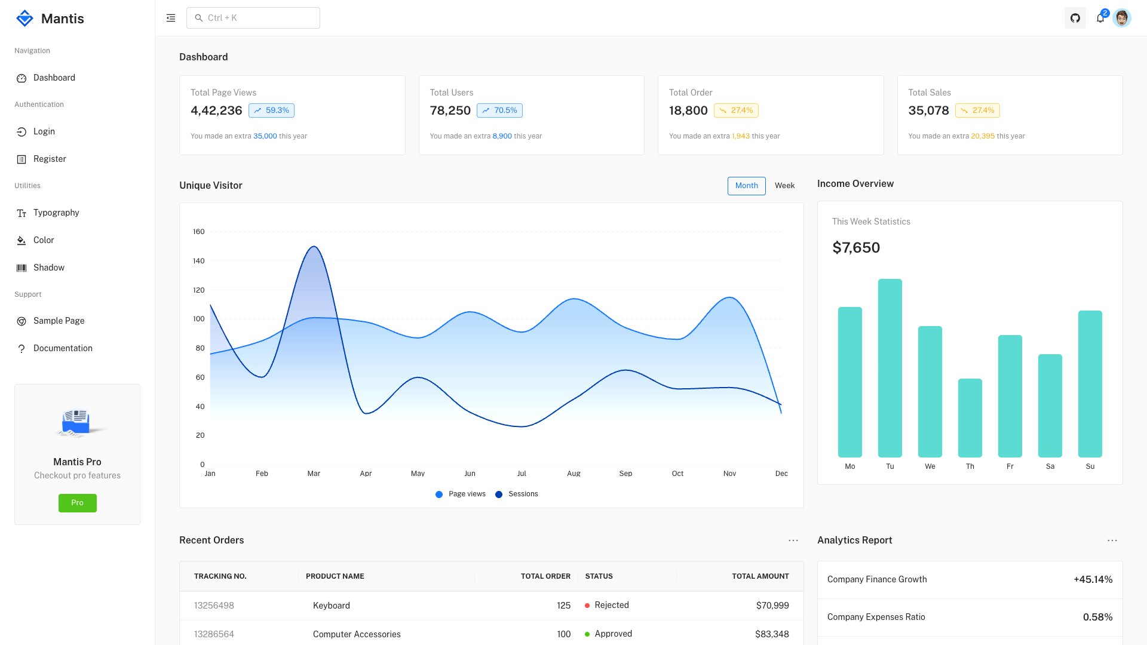Click the Ctrl+K search input field
1147x645 pixels.
[x=253, y=18]
